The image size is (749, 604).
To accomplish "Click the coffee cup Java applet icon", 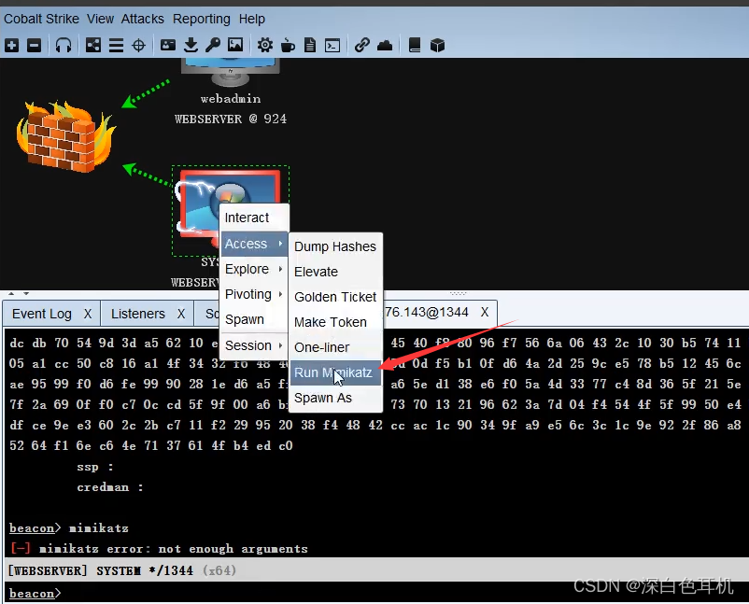I will (x=288, y=46).
